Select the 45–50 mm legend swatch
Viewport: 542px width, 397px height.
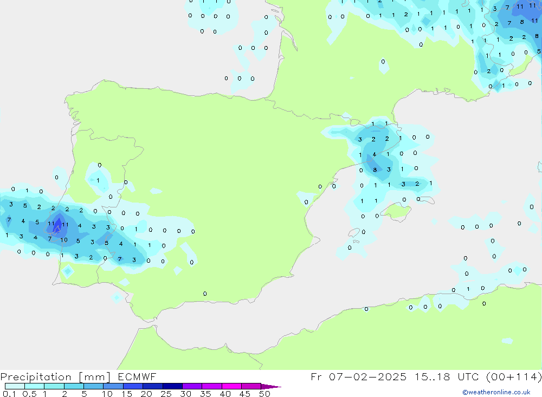click(251, 386)
